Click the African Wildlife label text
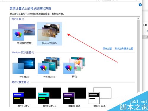Screen dimensions: 148x111 click(x=49, y=43)
